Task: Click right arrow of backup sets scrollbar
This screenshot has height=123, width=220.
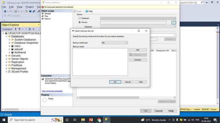Action: pos(175,97)
